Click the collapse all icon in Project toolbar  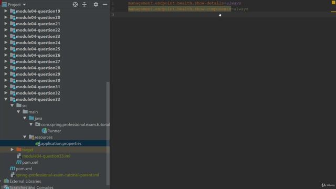pyautogui.click(x=85, y=5)
